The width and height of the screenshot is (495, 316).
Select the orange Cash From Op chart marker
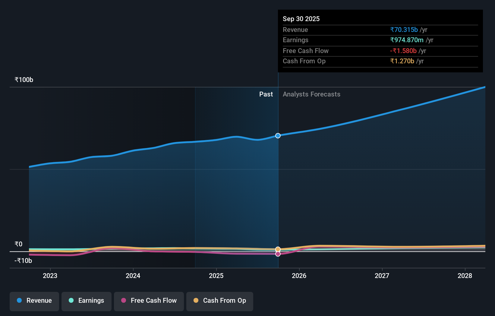click(278, 249)
